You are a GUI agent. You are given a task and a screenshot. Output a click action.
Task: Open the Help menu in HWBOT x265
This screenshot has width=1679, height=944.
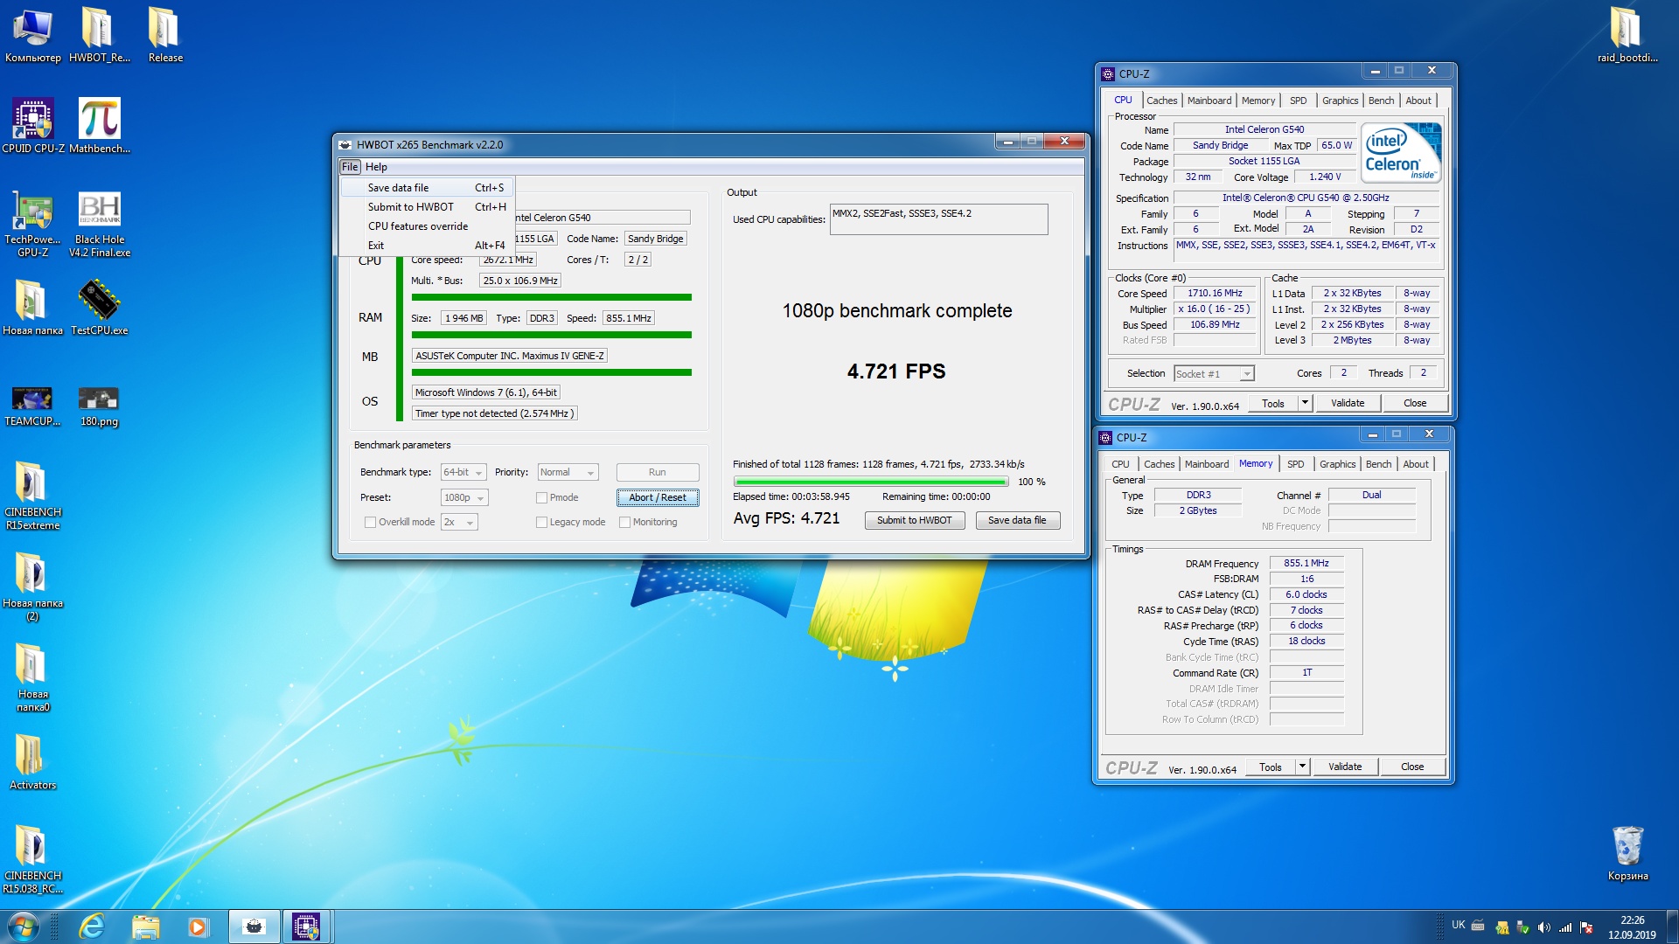click(x=376, y=167)
